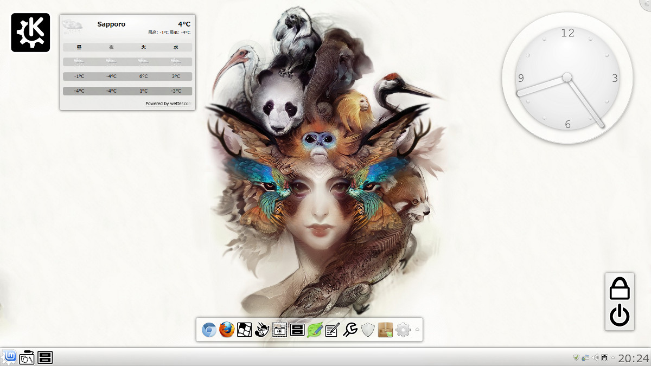
Task: Open the power leave button
Action: pos(620,316)
